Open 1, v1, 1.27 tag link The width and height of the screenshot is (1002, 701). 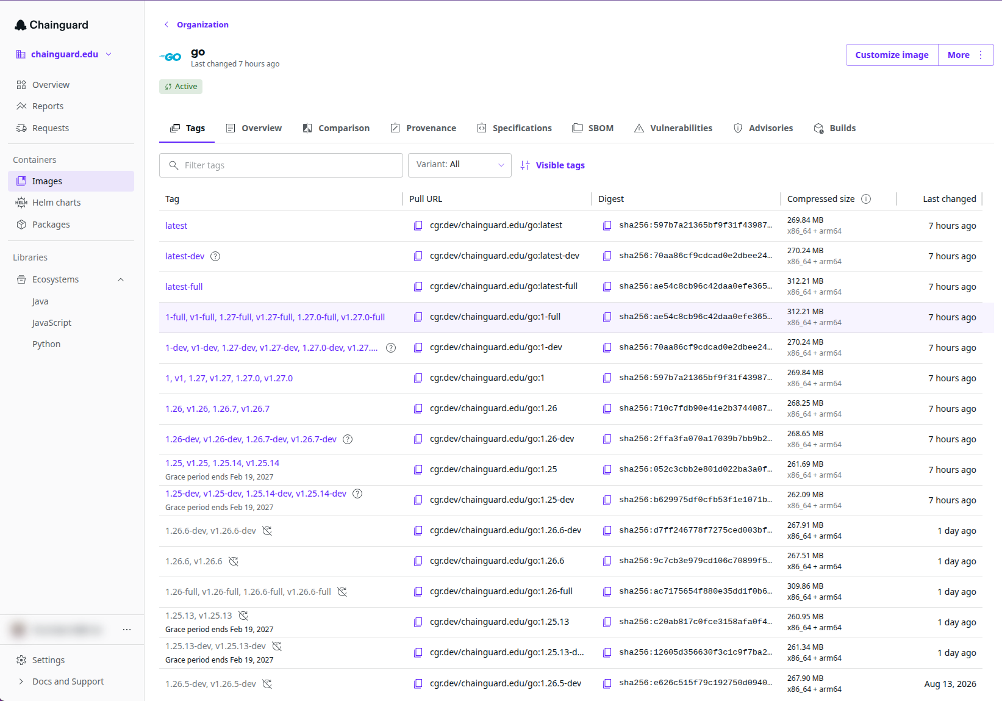229,378
